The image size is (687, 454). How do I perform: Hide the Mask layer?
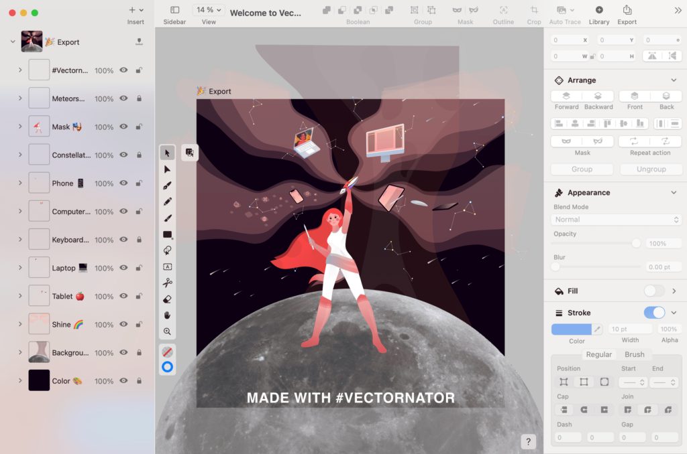click(124, 127)
